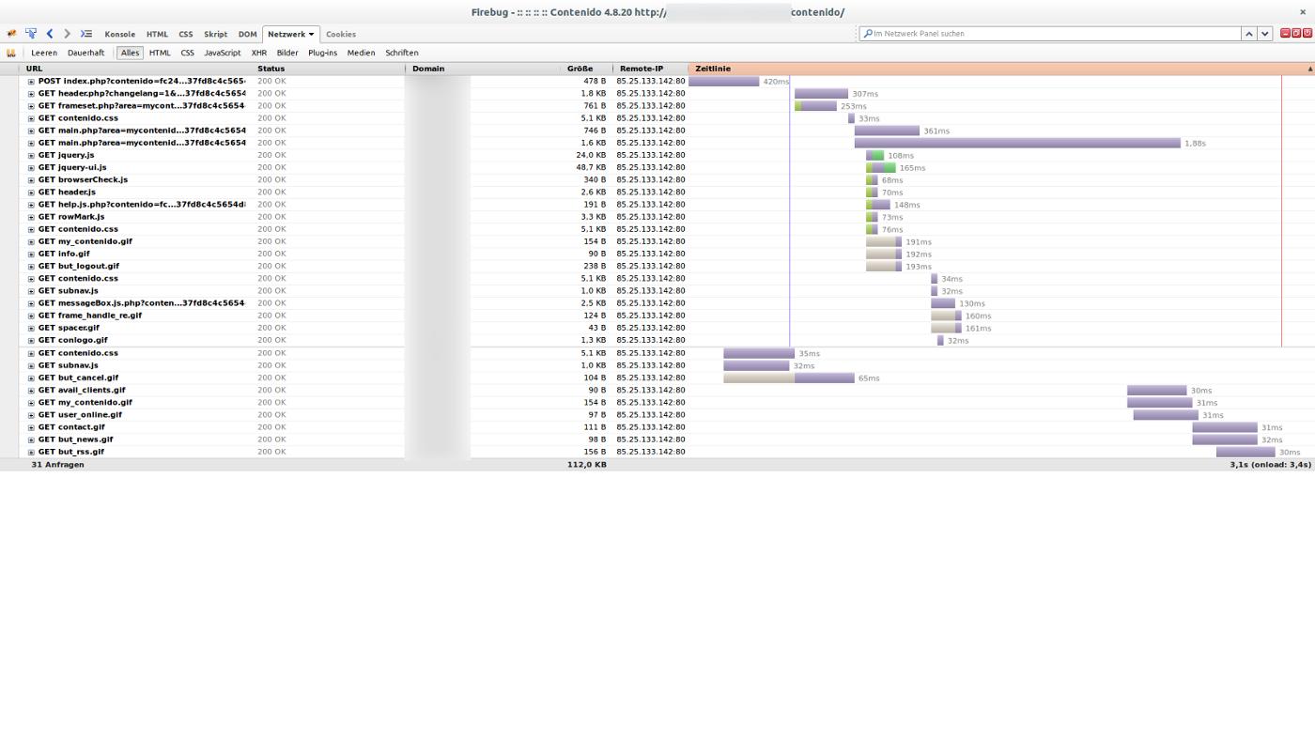Jump to previous search result arrow

pos(1248,34)
